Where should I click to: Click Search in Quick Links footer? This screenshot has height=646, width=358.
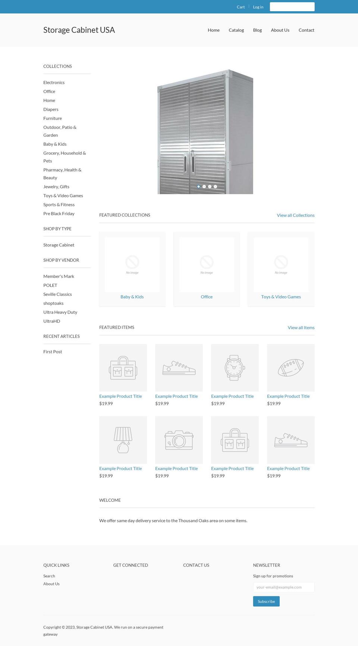(x=49, y=576)
